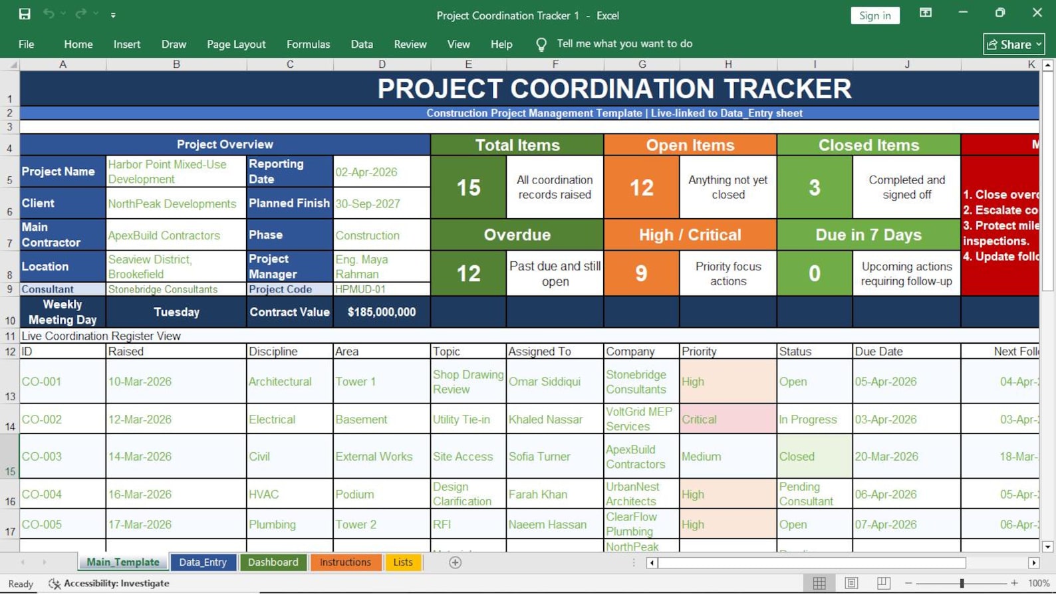Viewport: 1056px width, 595px height.
Task: Switch to Main_Template sheet tab
Action: pyautogui.click(x=123, y=562)
